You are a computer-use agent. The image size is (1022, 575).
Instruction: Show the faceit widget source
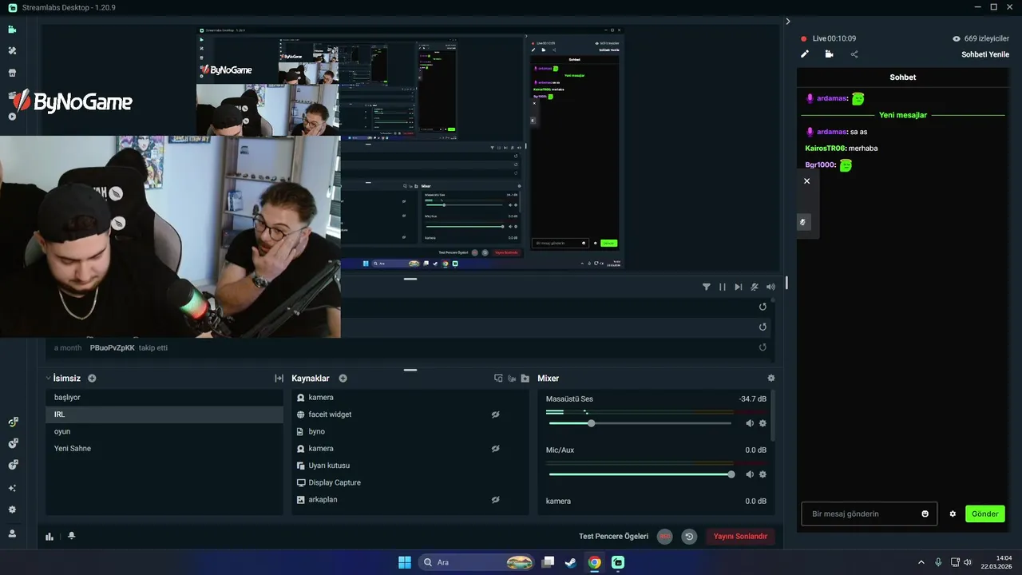495,414
